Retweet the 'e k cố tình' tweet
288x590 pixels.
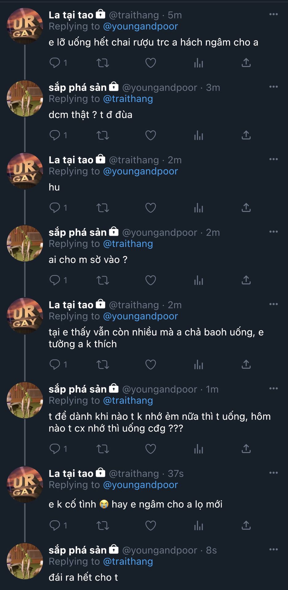click(x=103, y=525)
